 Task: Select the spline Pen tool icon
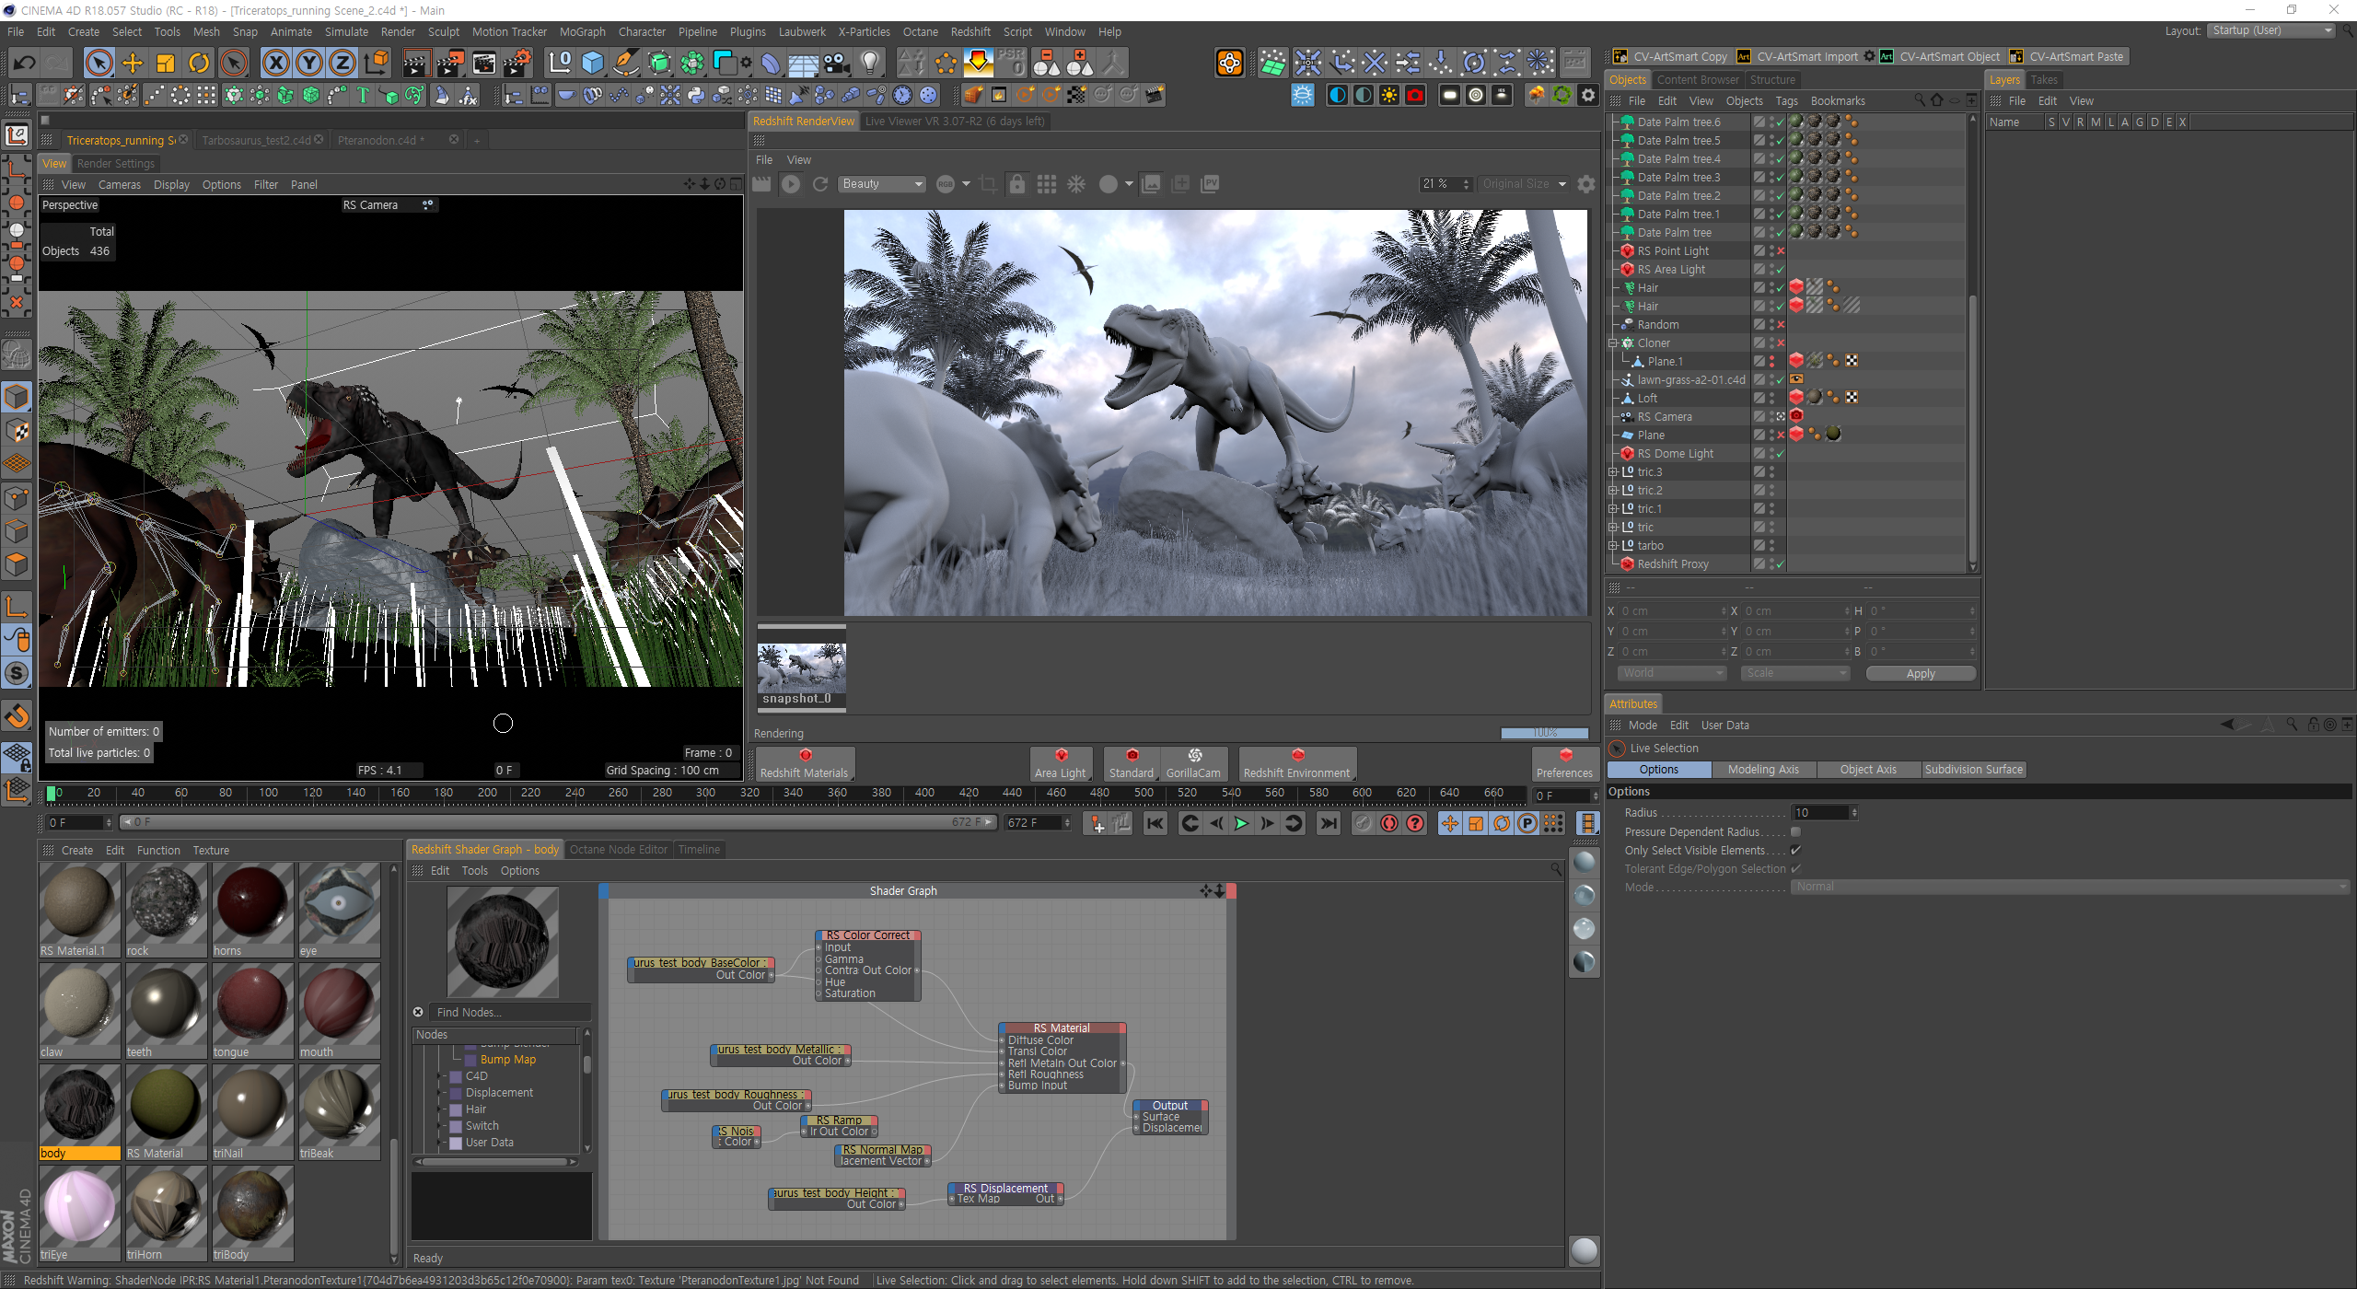[627, 63]
